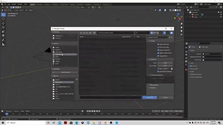Hide the Light object in outliner

[x=221, y=17]
